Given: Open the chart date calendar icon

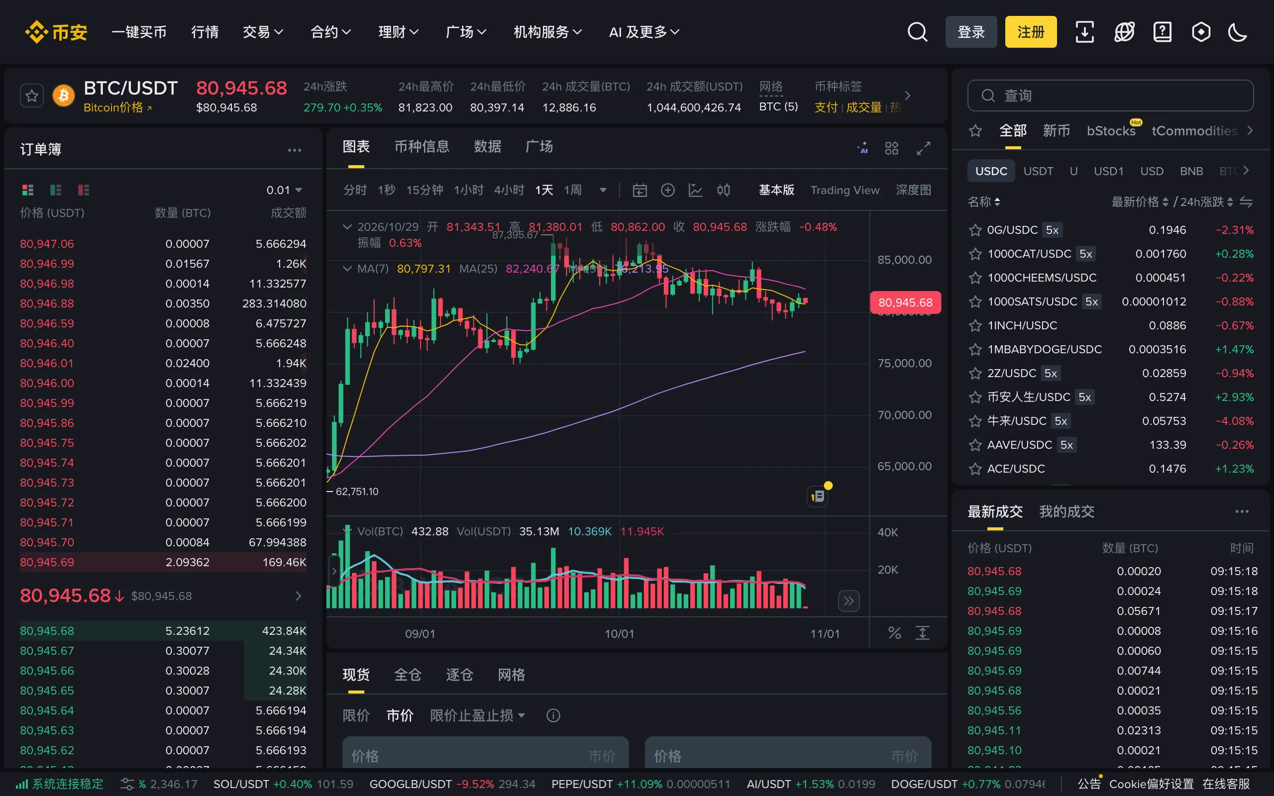Looking at the screenshot, I should coord(639,190).
